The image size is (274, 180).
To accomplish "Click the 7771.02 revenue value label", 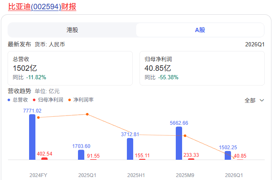I will tap(32, 111).
